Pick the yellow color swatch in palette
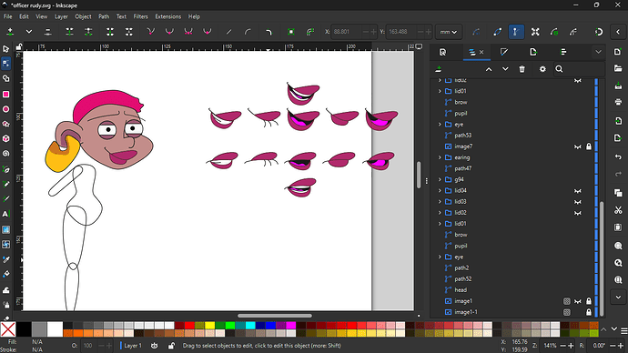This screenshot has width=628, height=353. coord(210,325)
